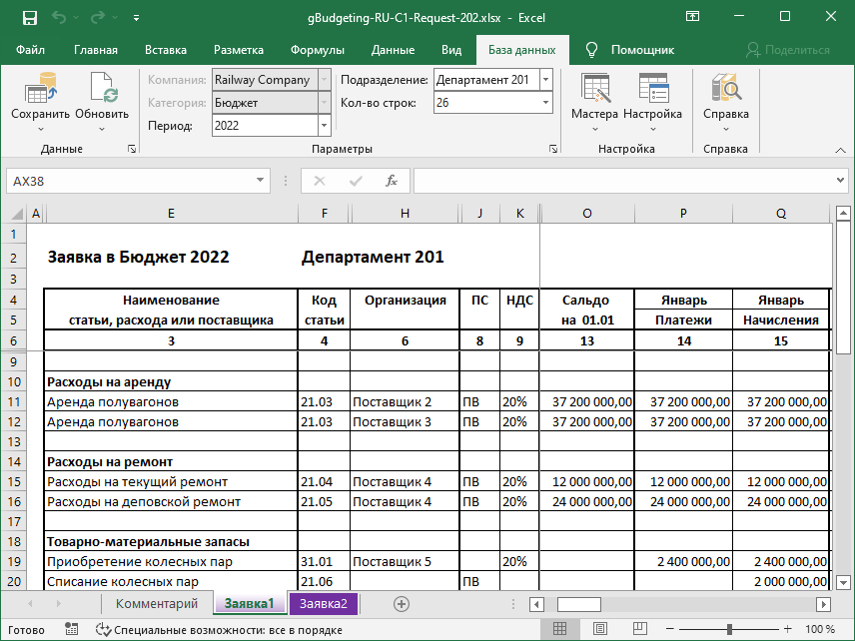Expand the formula bar
The width and height of the screenshot is (855, 641).
(x=840, y=181)
